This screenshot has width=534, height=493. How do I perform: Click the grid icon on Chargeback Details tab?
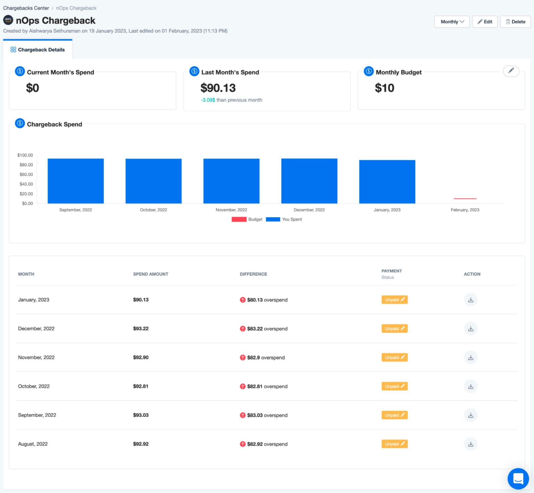click(x=13, y=49)
